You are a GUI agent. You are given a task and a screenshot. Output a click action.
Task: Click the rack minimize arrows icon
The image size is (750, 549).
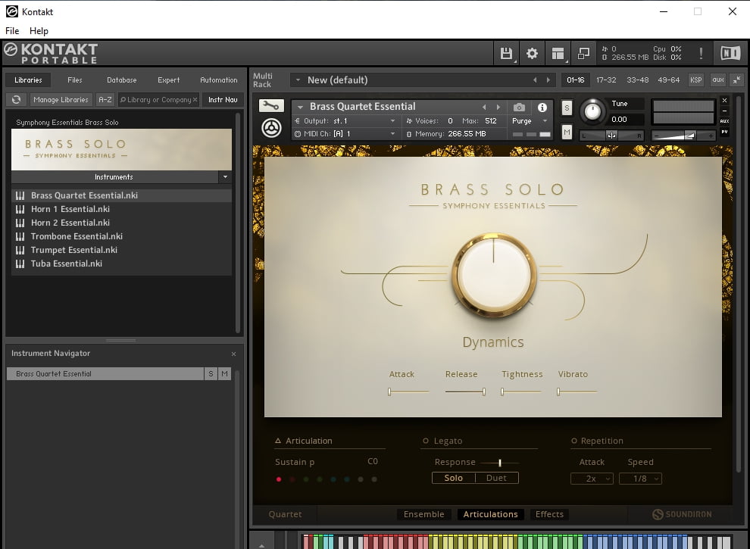pos(737,80)
